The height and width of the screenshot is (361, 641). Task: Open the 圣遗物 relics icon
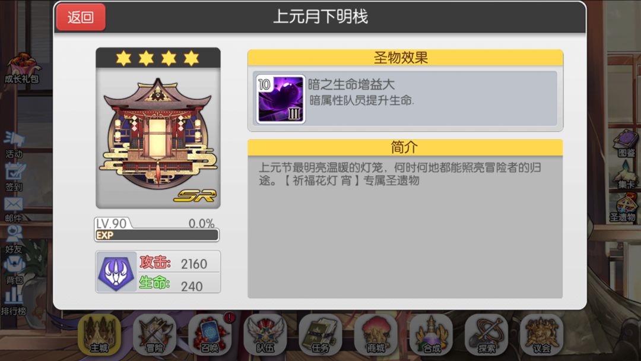(x=623, y=208)
